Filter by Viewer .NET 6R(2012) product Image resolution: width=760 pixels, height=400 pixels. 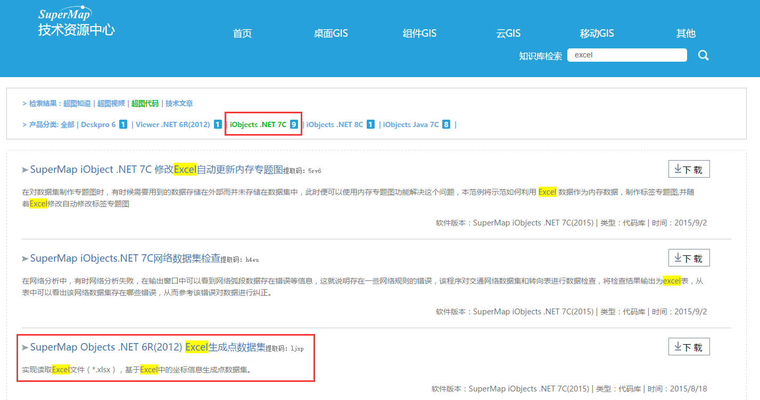tap(173, 124)
